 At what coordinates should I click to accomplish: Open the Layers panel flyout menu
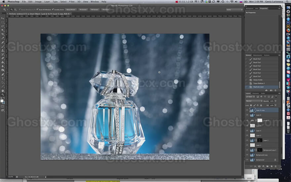[279, 93]
